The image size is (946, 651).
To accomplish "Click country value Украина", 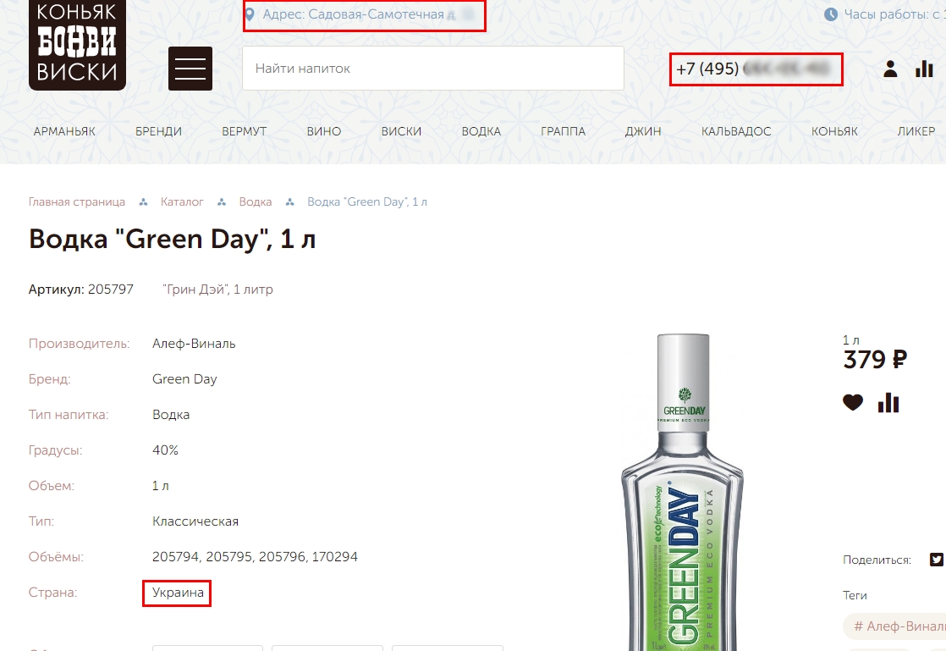I will [178, 593].
